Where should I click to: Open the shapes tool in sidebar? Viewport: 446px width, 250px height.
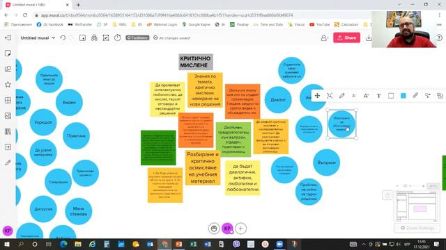pos(8,69)
